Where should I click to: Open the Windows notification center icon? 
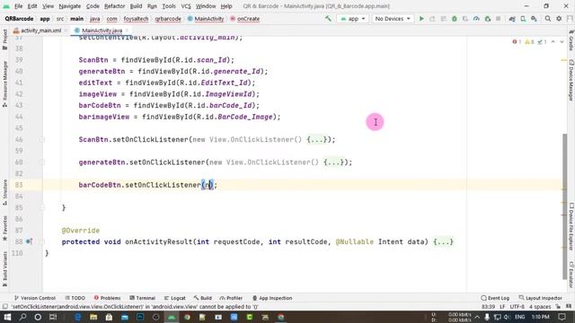pos(562,317)
